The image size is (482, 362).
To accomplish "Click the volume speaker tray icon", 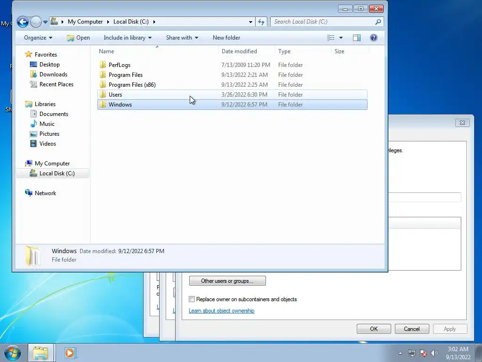I will click(x=434, y=353).
